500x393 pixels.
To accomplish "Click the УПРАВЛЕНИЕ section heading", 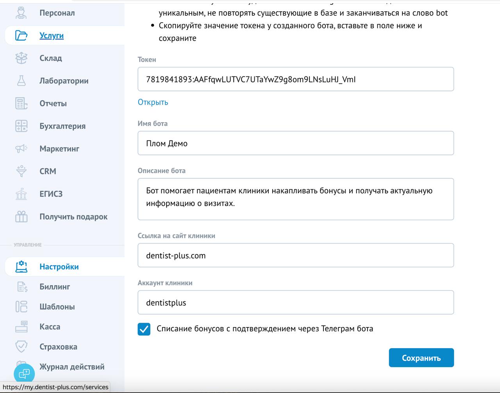I will coord(27,245).
